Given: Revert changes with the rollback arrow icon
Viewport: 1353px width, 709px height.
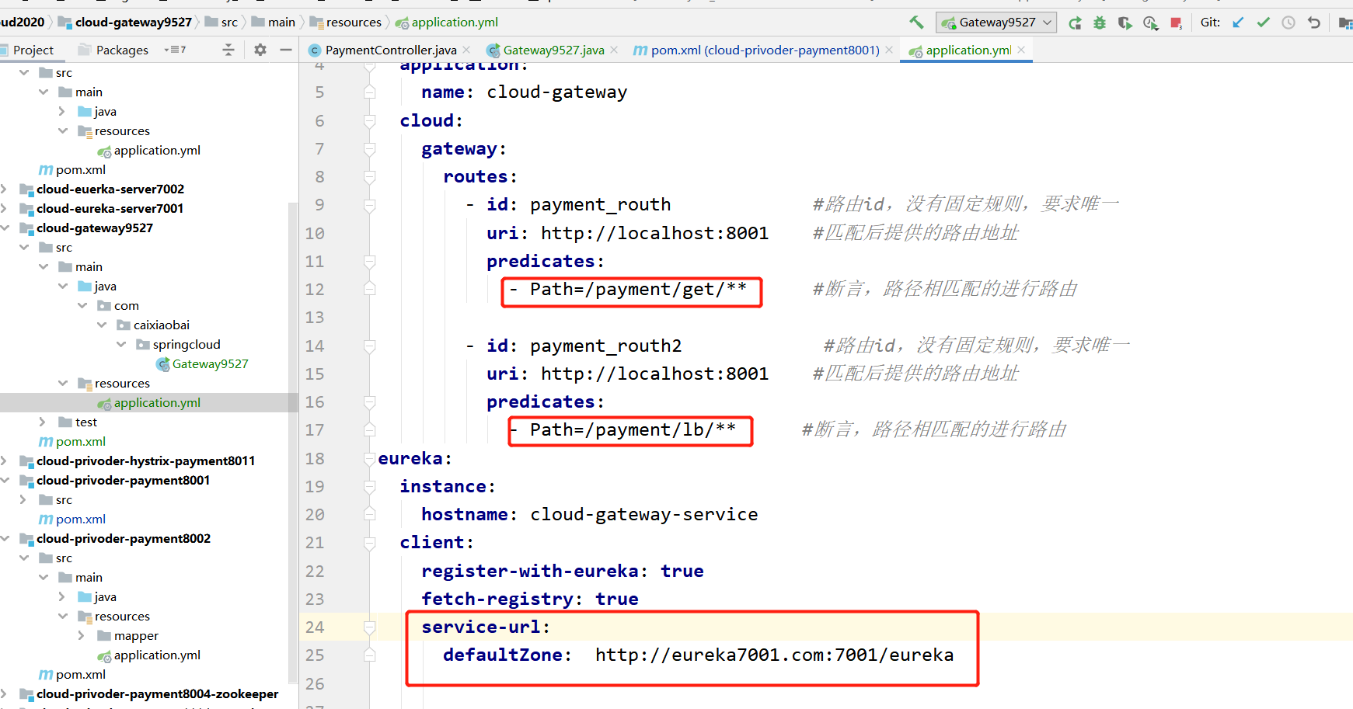Looking at the screenshot, I should (x=1314, y=23).
